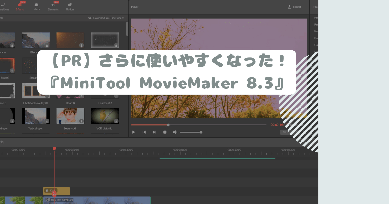Skip to next frame in player
Screen dimensions: 389x204
pyautogui.click(x=154, y=132)
